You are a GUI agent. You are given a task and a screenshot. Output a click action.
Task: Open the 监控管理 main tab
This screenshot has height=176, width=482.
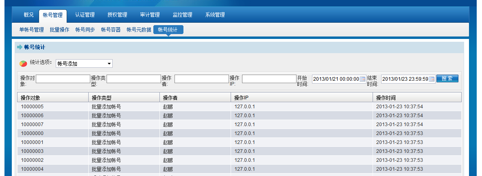pyautogui.click(x=182, y=15)
